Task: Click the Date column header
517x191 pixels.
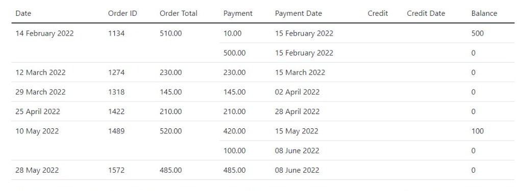Action: pos(23,14)
